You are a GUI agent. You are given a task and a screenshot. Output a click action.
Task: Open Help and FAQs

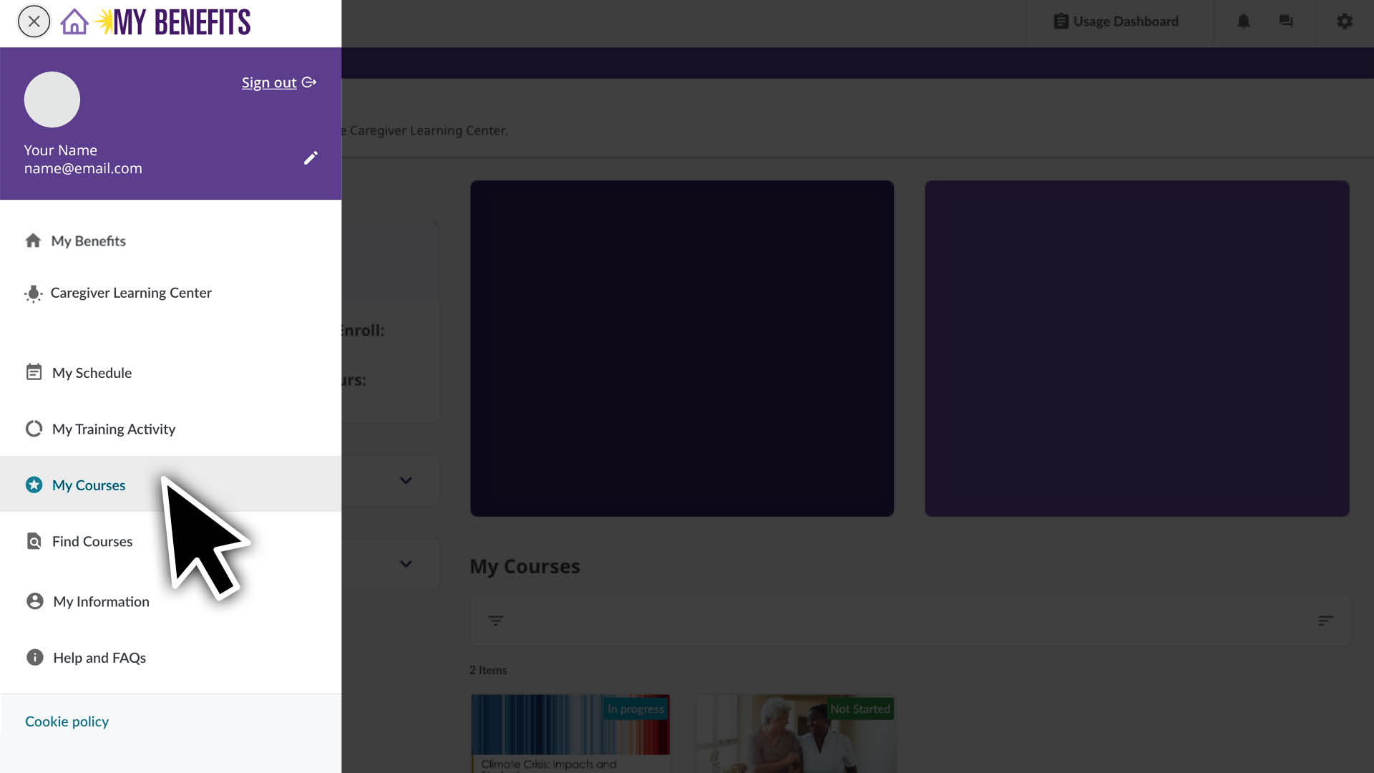99,657
